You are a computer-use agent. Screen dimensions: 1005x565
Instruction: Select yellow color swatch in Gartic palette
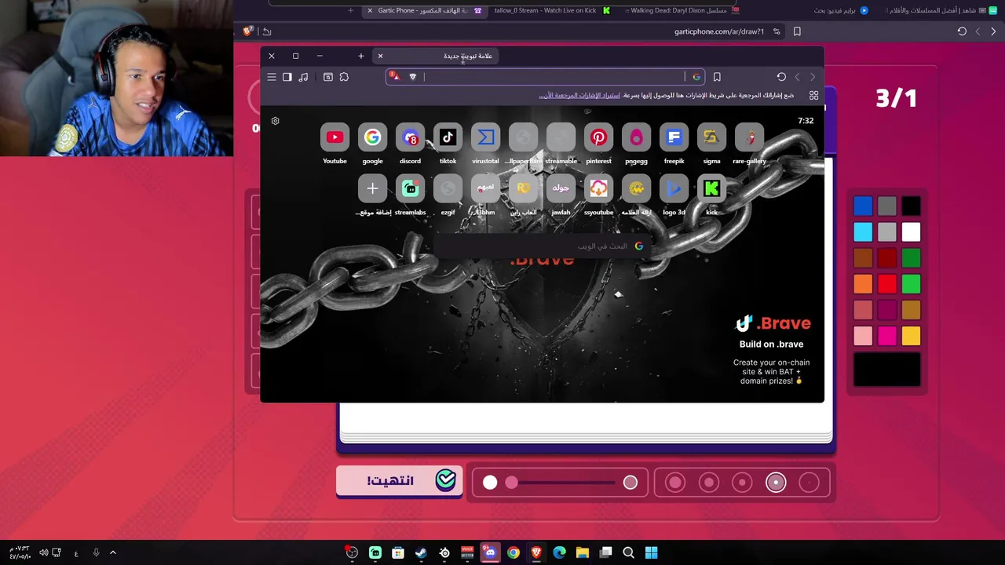point(911,336)
